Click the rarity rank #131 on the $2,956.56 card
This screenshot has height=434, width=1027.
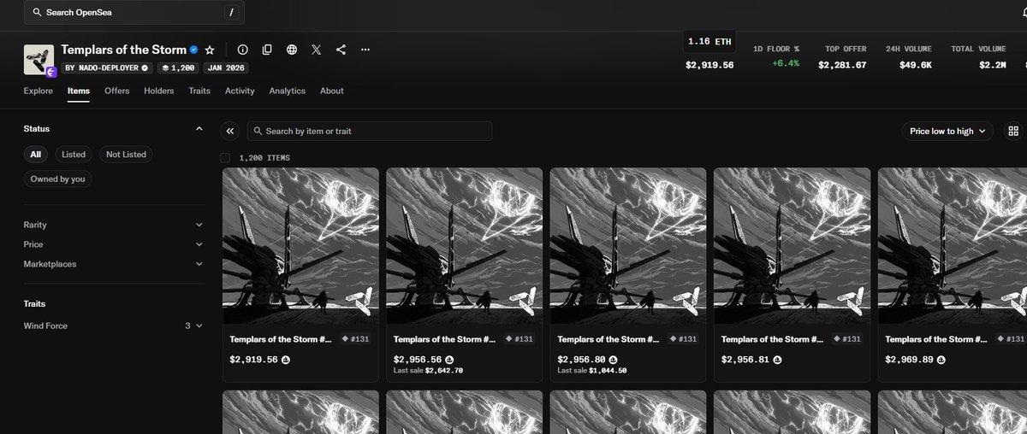pos(520,339)
